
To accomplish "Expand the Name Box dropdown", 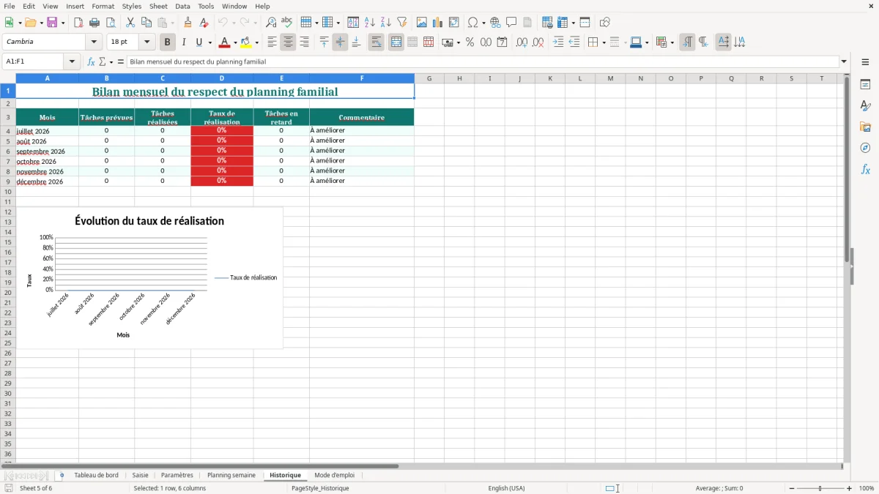I will tap(72, 62).
